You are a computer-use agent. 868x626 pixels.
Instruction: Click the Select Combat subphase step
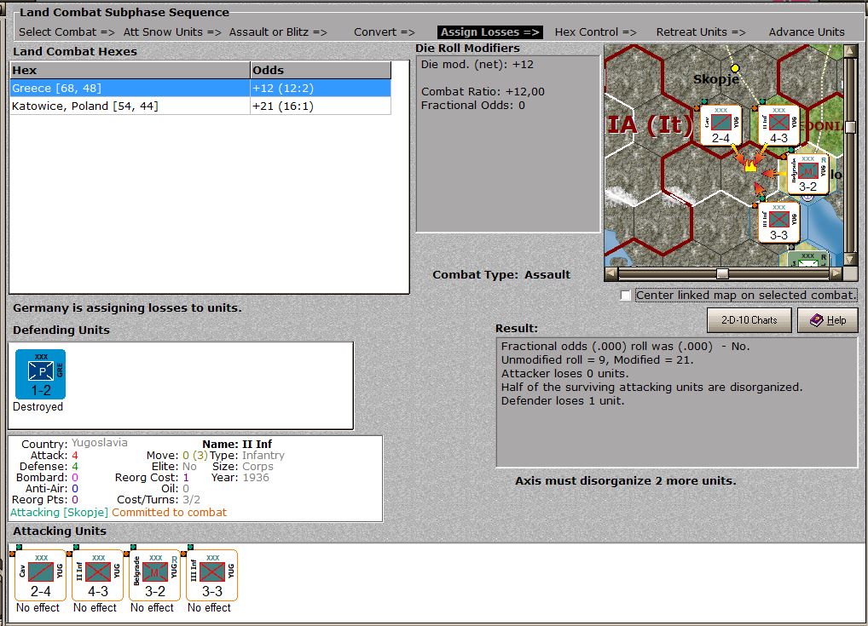[x=67, y=32]
